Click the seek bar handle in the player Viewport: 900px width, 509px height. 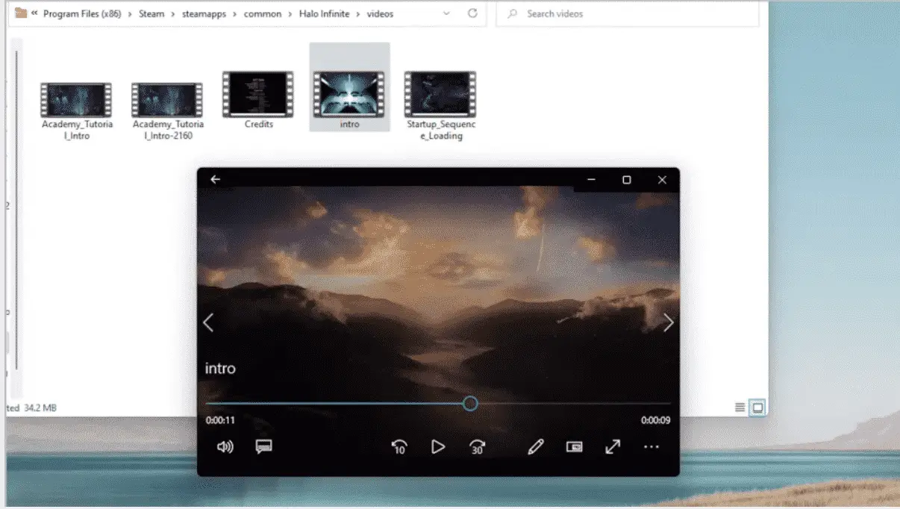coord(470,404)
